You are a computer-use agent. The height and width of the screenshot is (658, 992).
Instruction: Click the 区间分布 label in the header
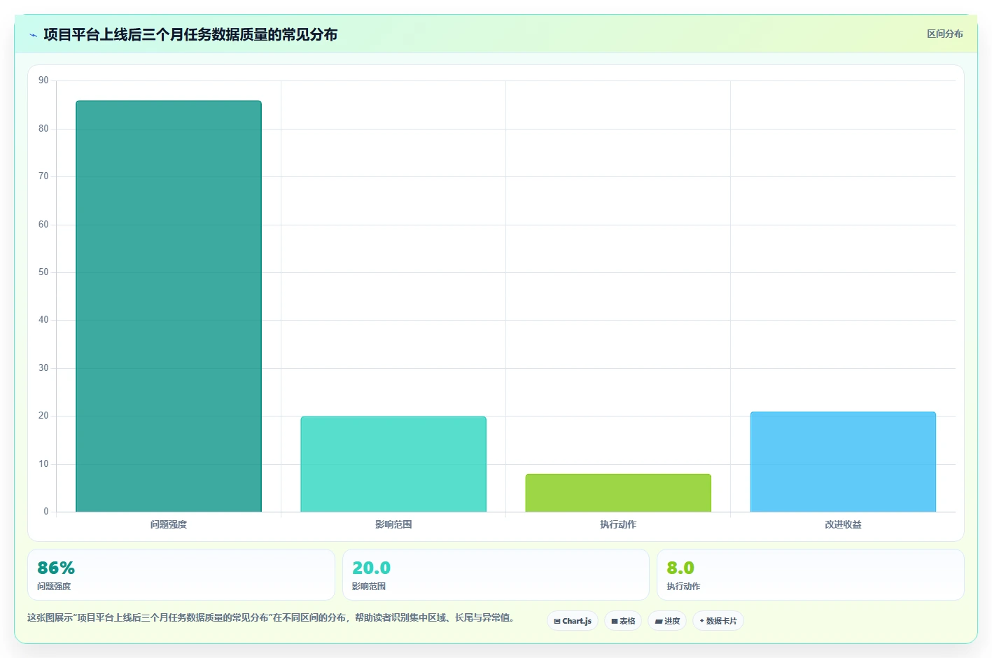tap(944, 34)
